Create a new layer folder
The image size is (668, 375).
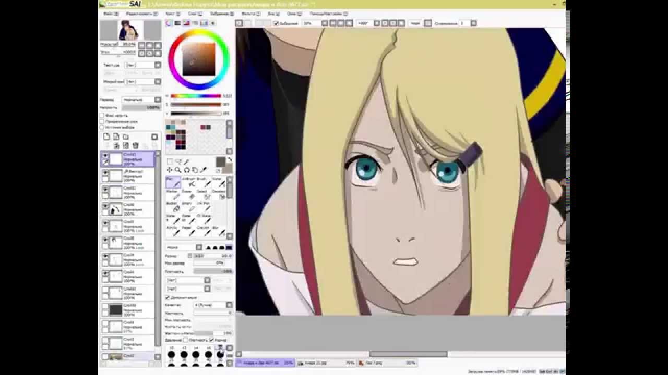(x=126, y=136)
